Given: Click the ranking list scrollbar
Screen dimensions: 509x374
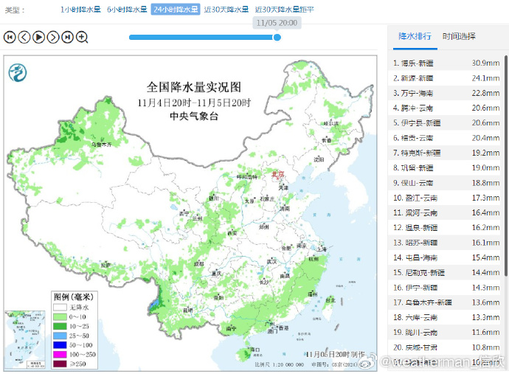Looking at the screenshot, I should click(x=505, y=148).
